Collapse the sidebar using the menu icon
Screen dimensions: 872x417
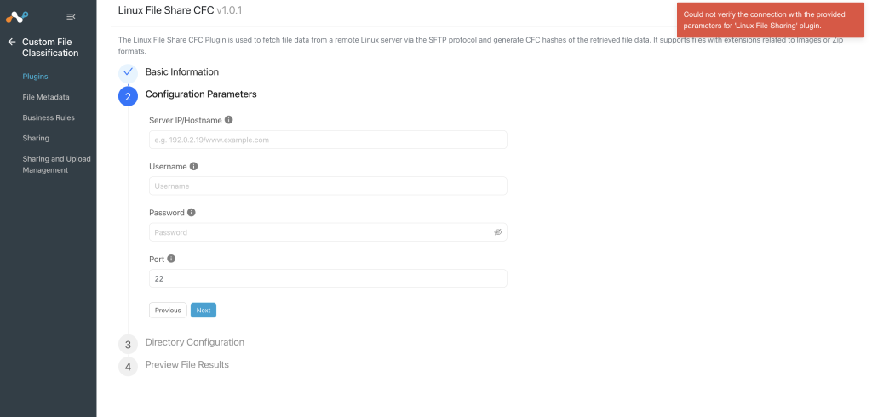click(71, 17)
